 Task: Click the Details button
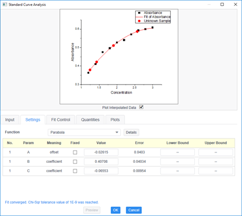(131, 133)
